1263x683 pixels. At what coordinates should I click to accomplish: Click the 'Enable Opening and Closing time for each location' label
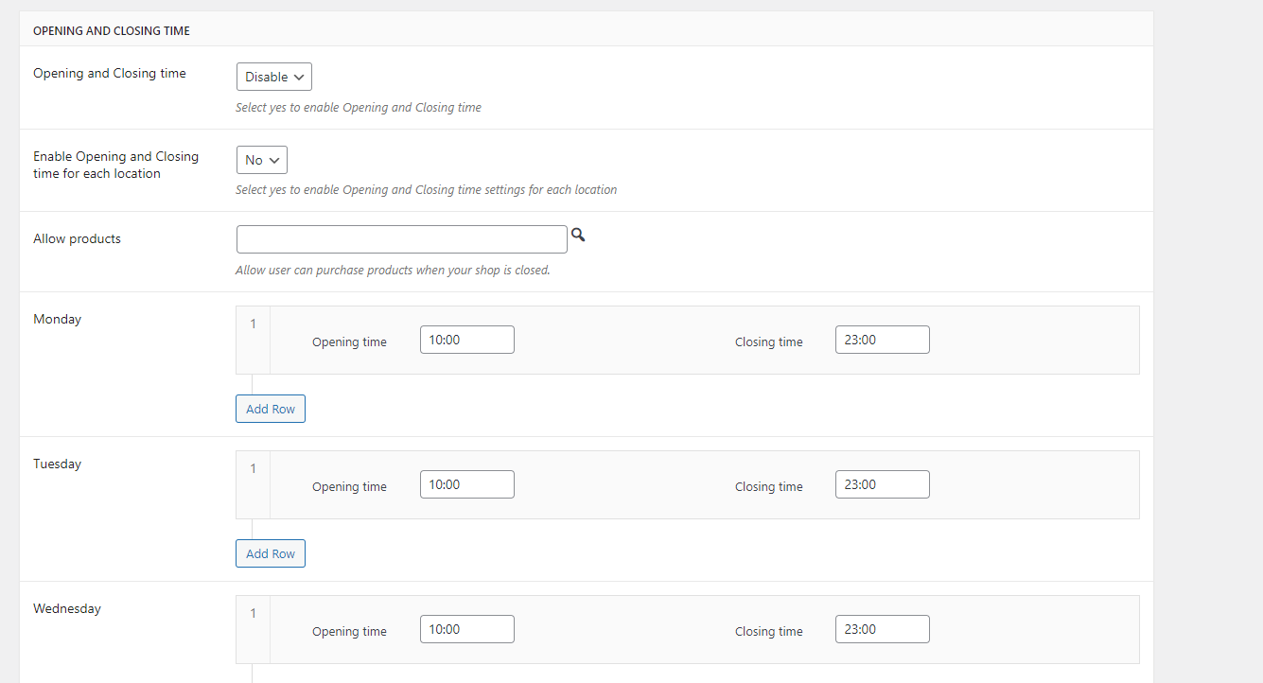(x=115, y=165)
